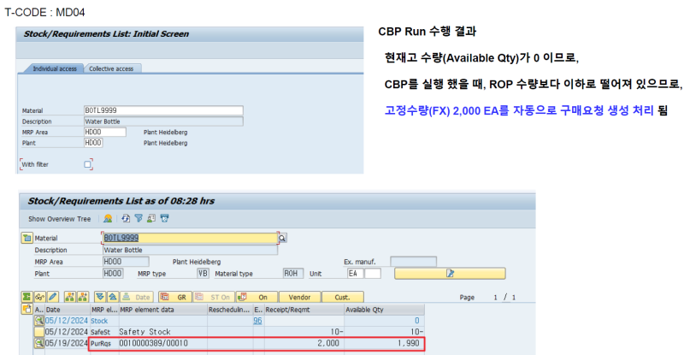Image resolution: width=684 pixels, height=355 pixels.
Task: Click the Ex. manuf. field
Action: (x=413, y=262)
